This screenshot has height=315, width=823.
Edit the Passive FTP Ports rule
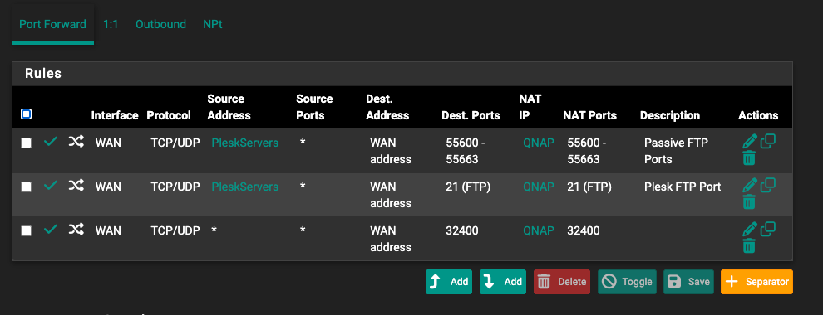pos(750,141)
